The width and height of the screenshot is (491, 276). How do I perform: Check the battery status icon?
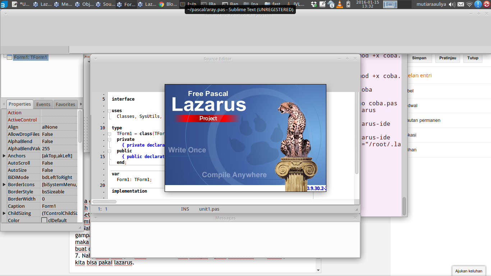[348, 4]
